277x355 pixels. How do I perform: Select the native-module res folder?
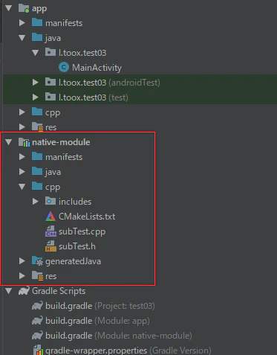pyautogui.click(x=51, y=276)
